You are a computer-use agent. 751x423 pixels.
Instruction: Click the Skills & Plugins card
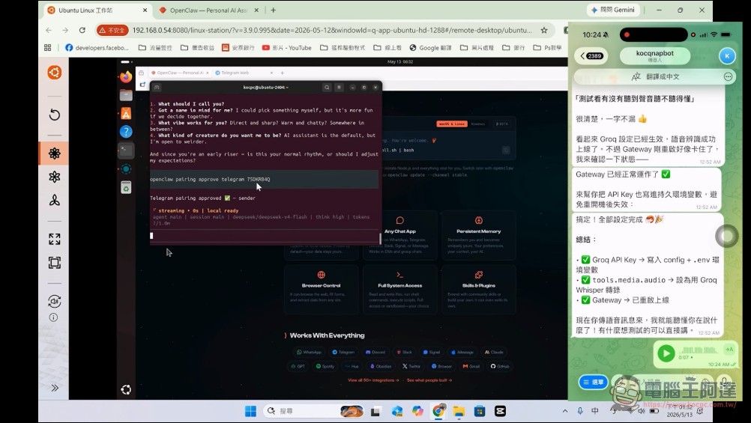point(478,289)
